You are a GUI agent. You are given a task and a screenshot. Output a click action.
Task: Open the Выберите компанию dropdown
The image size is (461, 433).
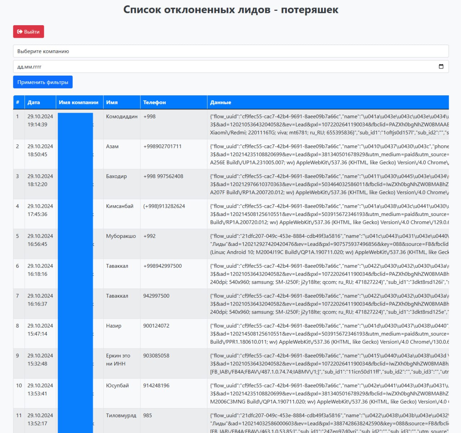[x=231, y=51]
